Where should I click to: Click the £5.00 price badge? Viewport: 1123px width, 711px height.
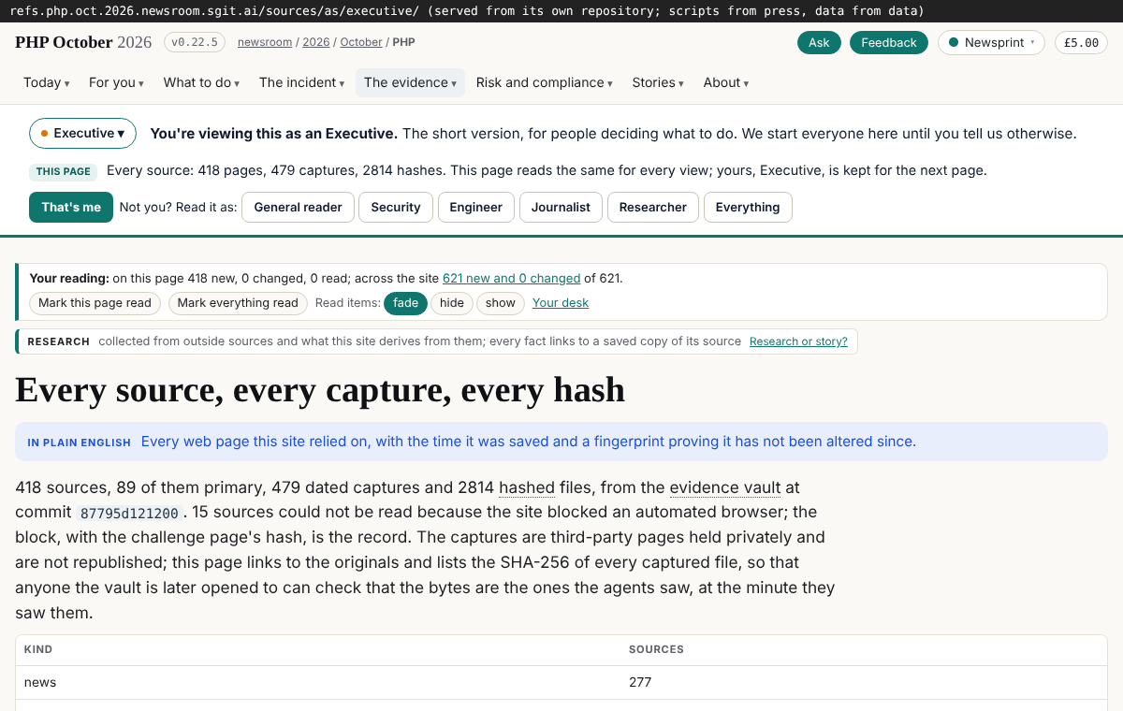pyautogui.click(x=1081, y=42)
